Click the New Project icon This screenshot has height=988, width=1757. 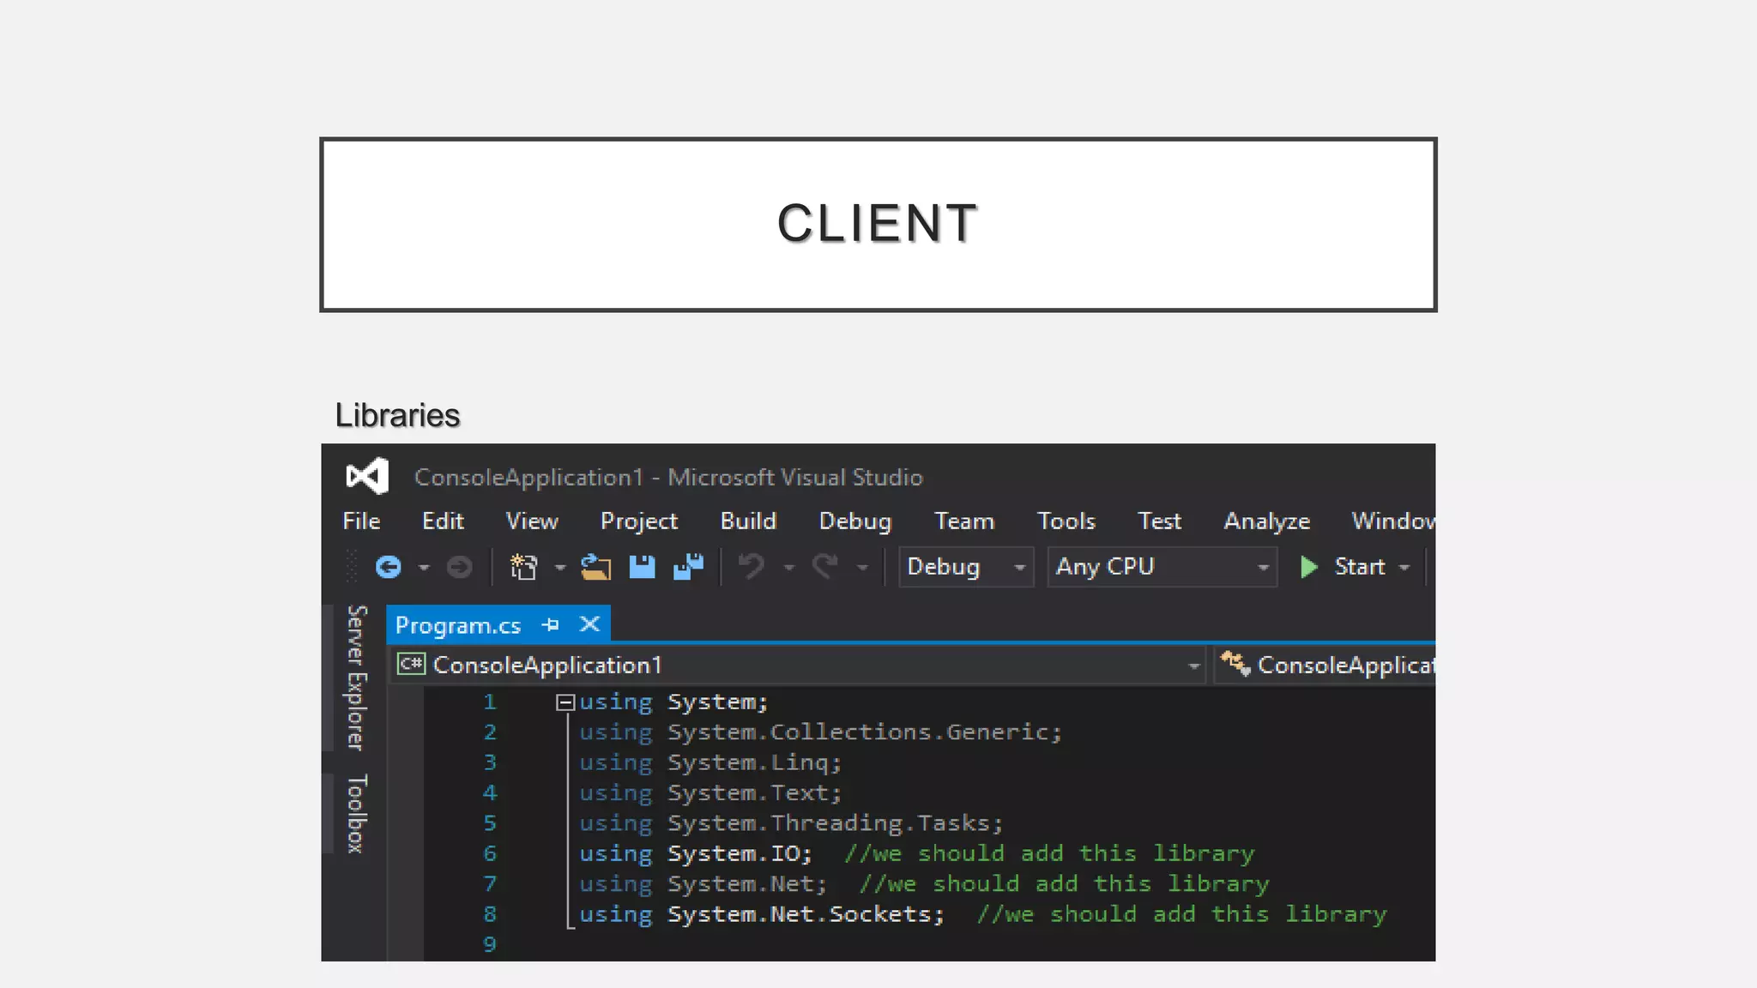[x=523, y=567]
